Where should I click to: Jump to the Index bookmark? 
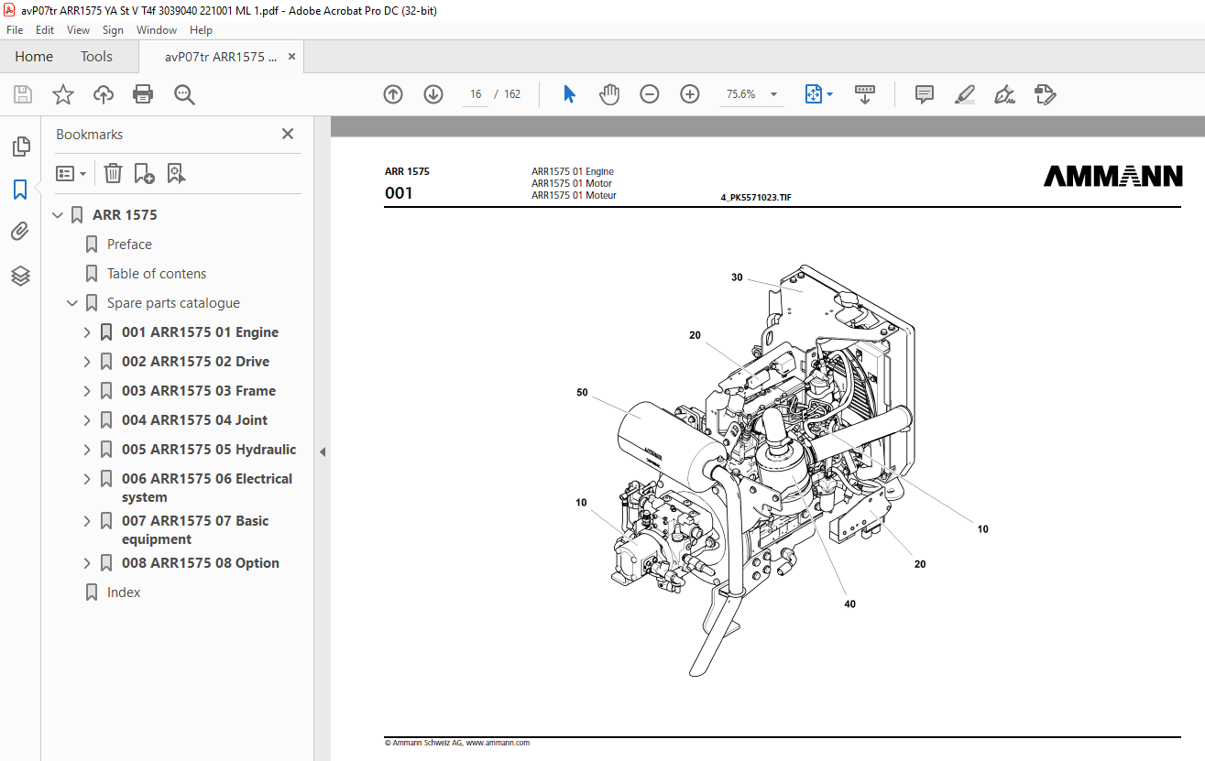124,592
